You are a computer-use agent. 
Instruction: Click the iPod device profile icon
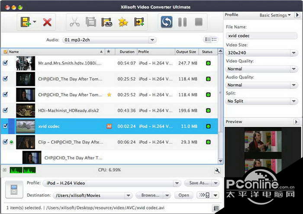(x=14, y=190)
